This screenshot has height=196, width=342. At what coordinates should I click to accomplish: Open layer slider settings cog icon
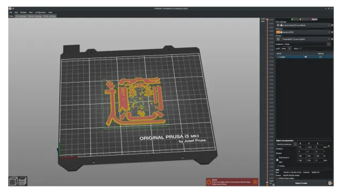(274, 185)
